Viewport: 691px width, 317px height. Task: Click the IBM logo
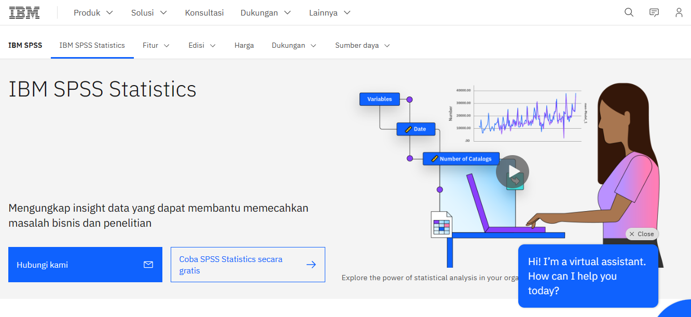(x=24, y=12)
